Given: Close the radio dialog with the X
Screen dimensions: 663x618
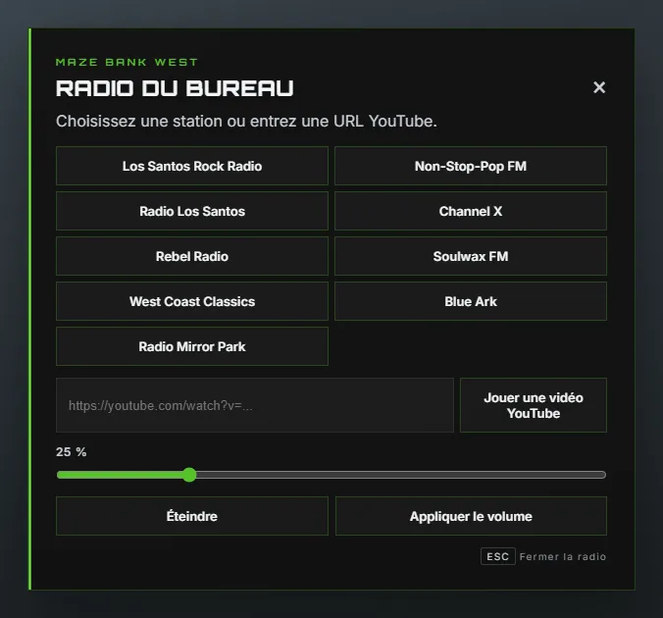Looking at the screenshot, I should point(598,87).
